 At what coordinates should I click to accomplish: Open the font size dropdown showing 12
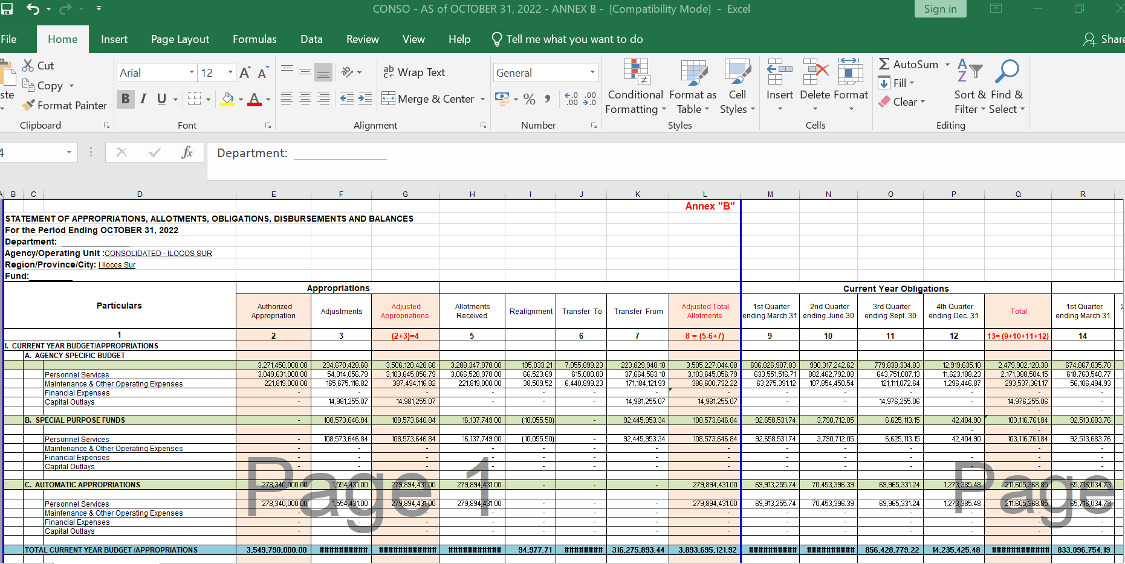[x=230, y=72]
